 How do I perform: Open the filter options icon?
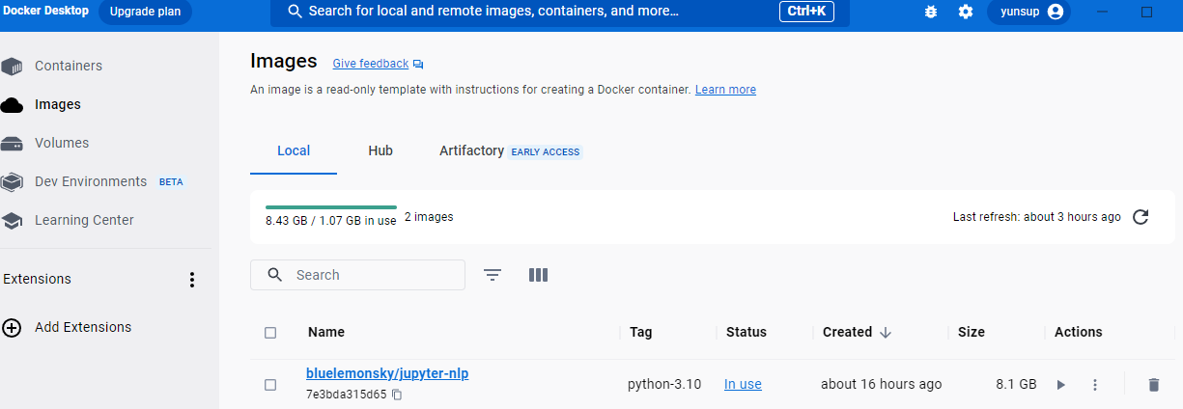point(493,275)
